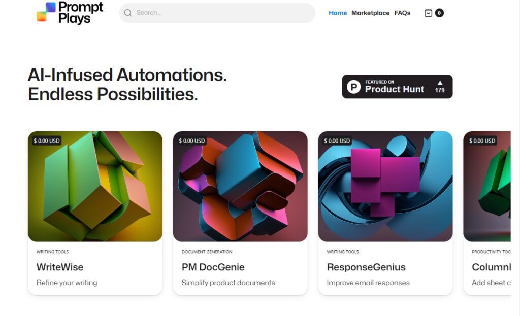The height and width of the screenshot is (316, 520).
Task: Click the Product Hunt upvote arrow
Action: pos(440,83)
